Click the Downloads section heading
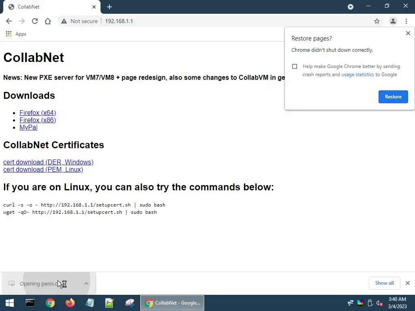 tap(29, 96)
